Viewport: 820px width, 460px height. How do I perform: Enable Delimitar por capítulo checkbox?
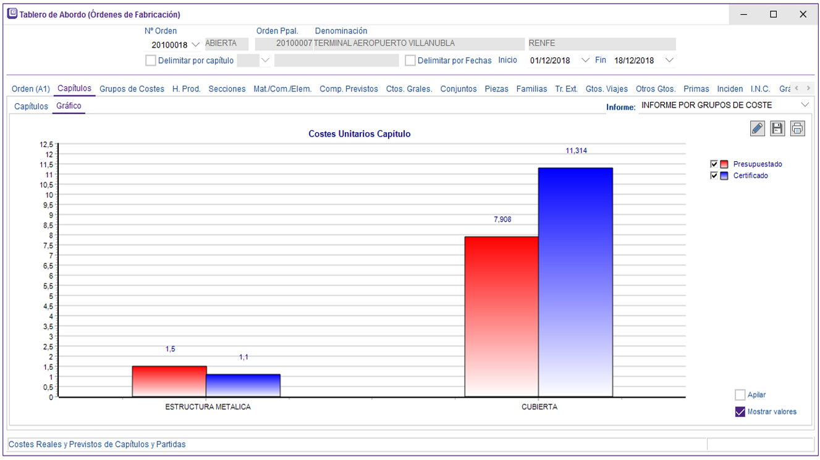(150, 61)
